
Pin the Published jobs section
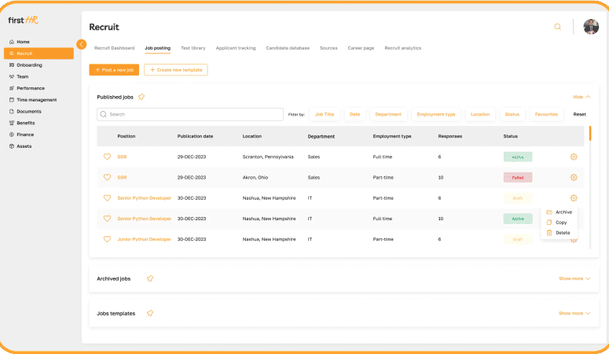click(x=141, y=97)
